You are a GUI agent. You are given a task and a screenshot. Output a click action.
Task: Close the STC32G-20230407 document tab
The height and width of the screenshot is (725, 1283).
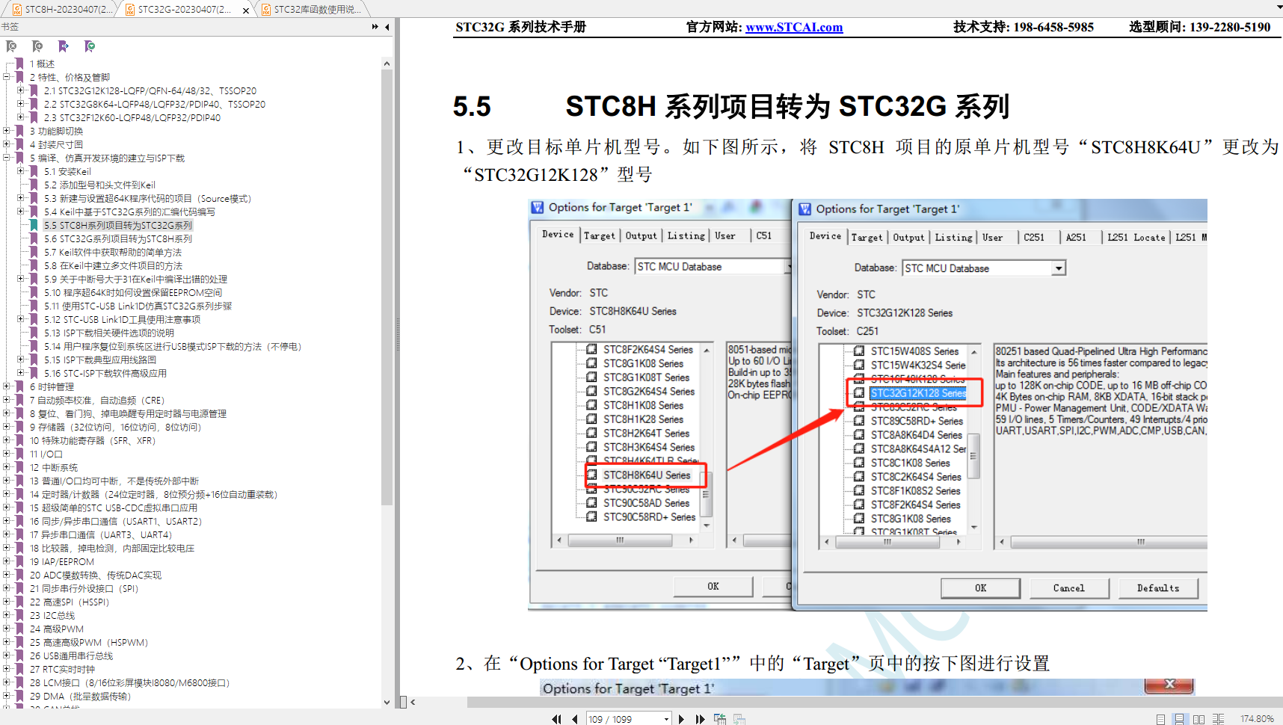click(246, 10)
